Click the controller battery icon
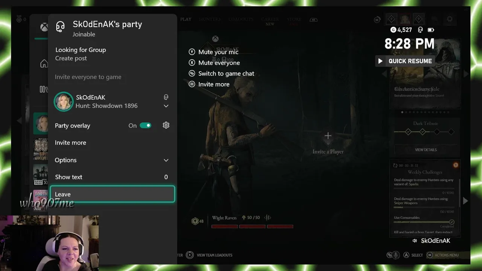Image resolution: width=482 pixels, height=271 pixels. pos(431,30)
